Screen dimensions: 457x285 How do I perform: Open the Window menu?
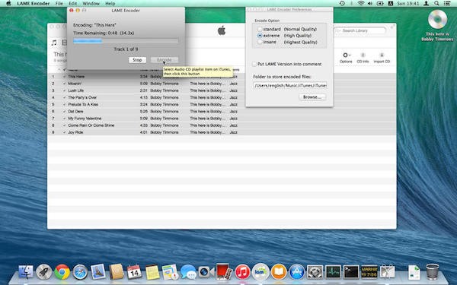91,4
